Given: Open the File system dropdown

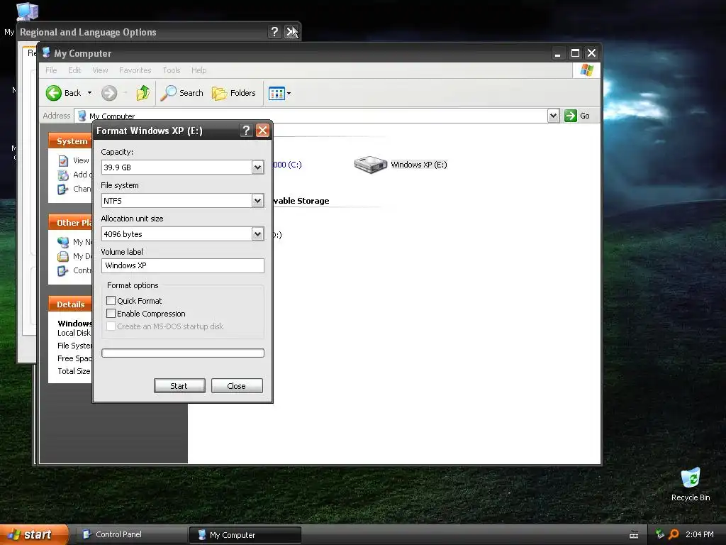Looking at the screenshot, I should (x=258, y=201).
